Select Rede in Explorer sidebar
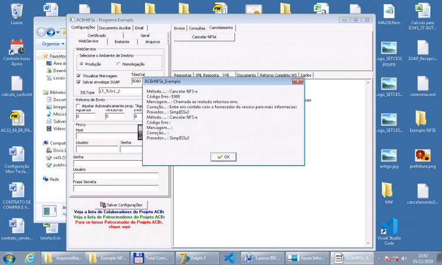442x265 pixels. click(x=51, y=179)
